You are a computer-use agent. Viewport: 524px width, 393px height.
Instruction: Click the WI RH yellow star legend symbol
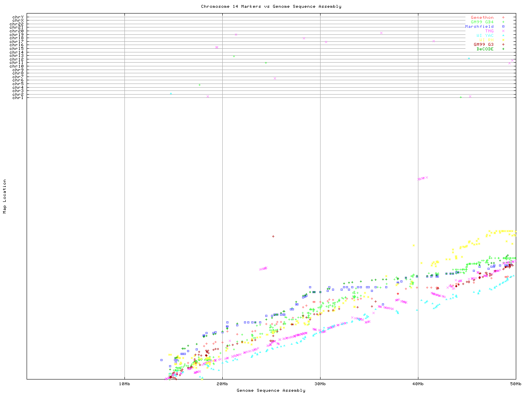503,40
